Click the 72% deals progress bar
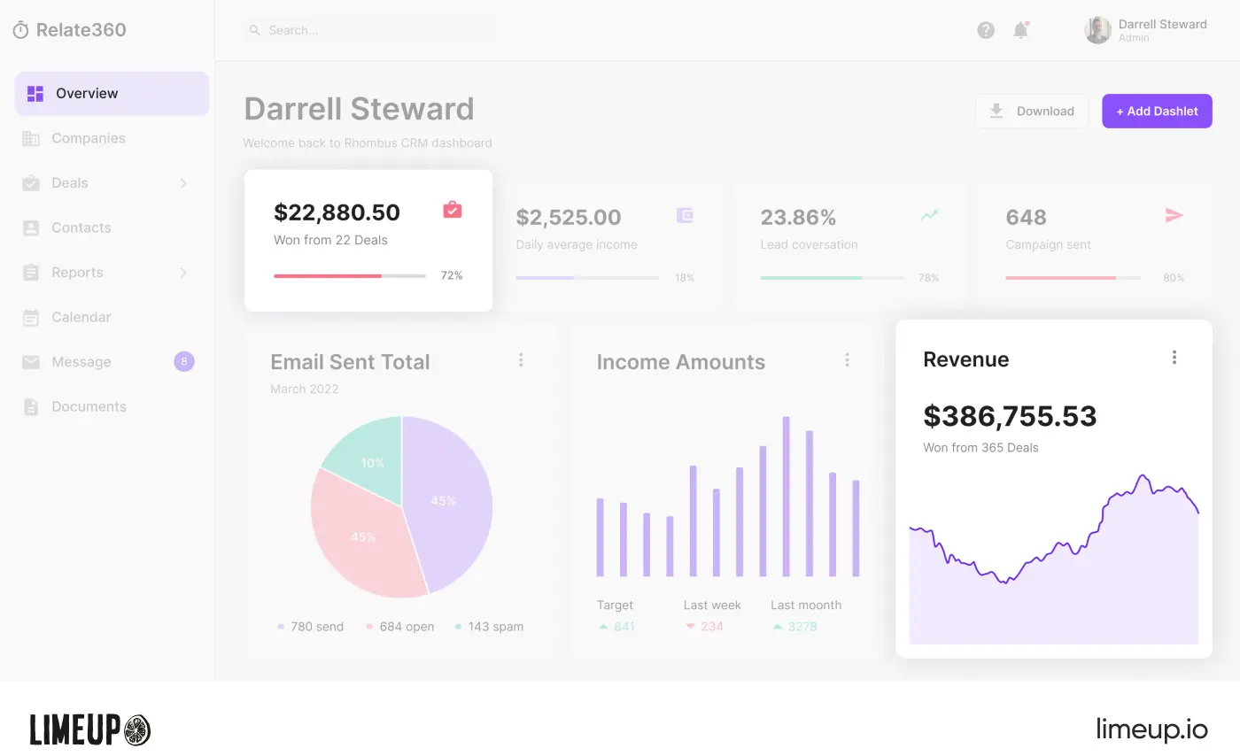1240x756 pixels. click(x=350, y=276)
